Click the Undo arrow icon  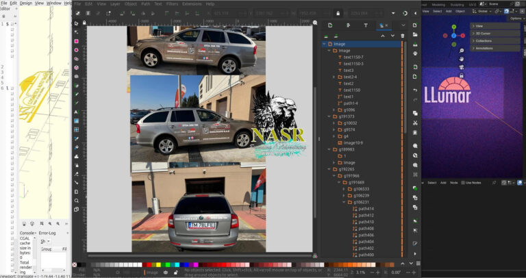pyautogui.click(x=415, y=90)
